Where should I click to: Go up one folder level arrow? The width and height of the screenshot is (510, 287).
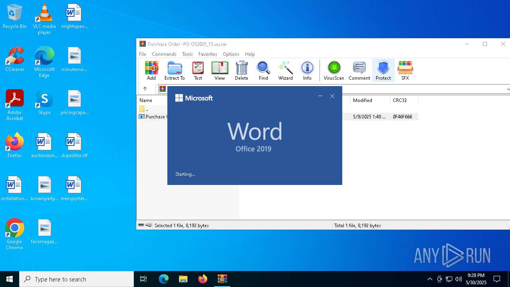click(145, 89)
